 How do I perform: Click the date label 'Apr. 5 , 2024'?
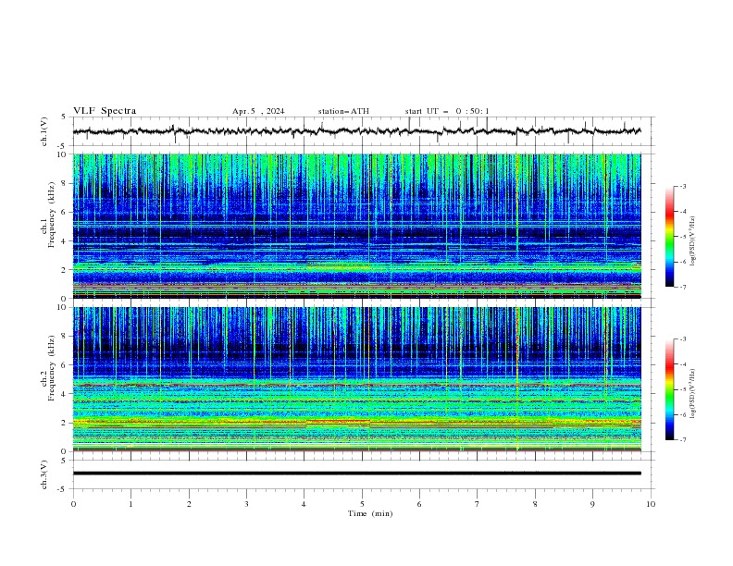click(258, 111)
